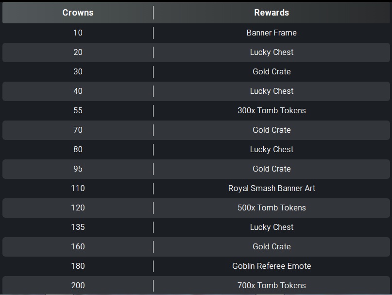Screen dimensions: 392x295
Task: Click the 95 crowns cell
Action: 78,169
